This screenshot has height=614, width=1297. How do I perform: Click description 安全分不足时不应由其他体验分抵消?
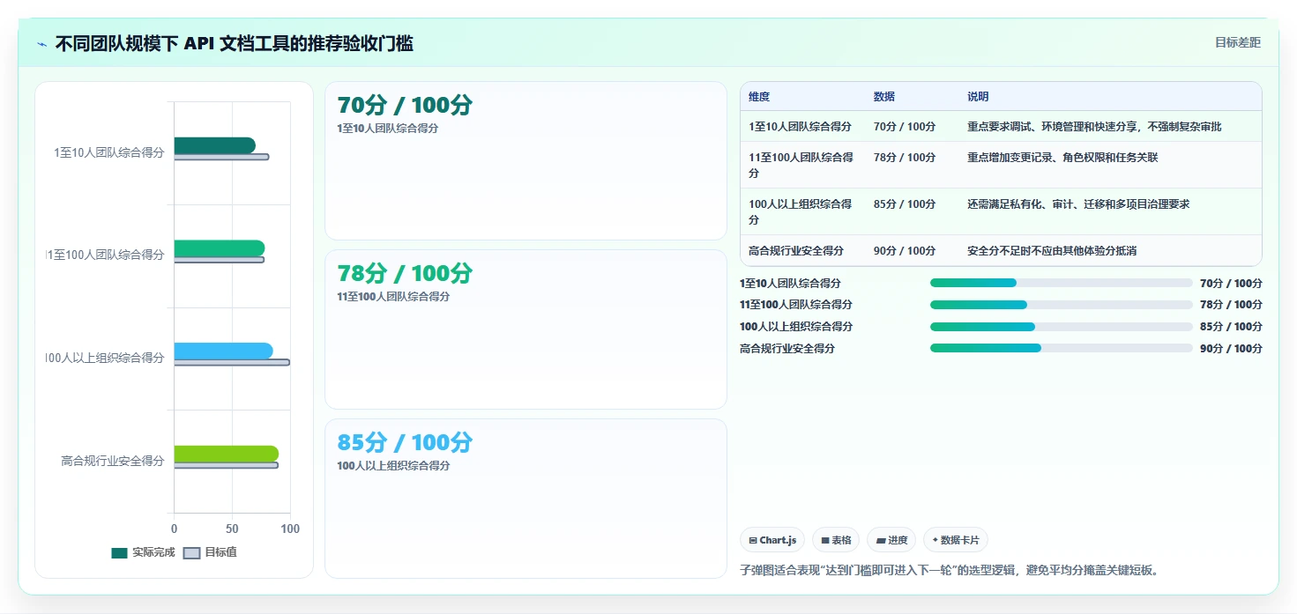click(x=1052, y=251)
